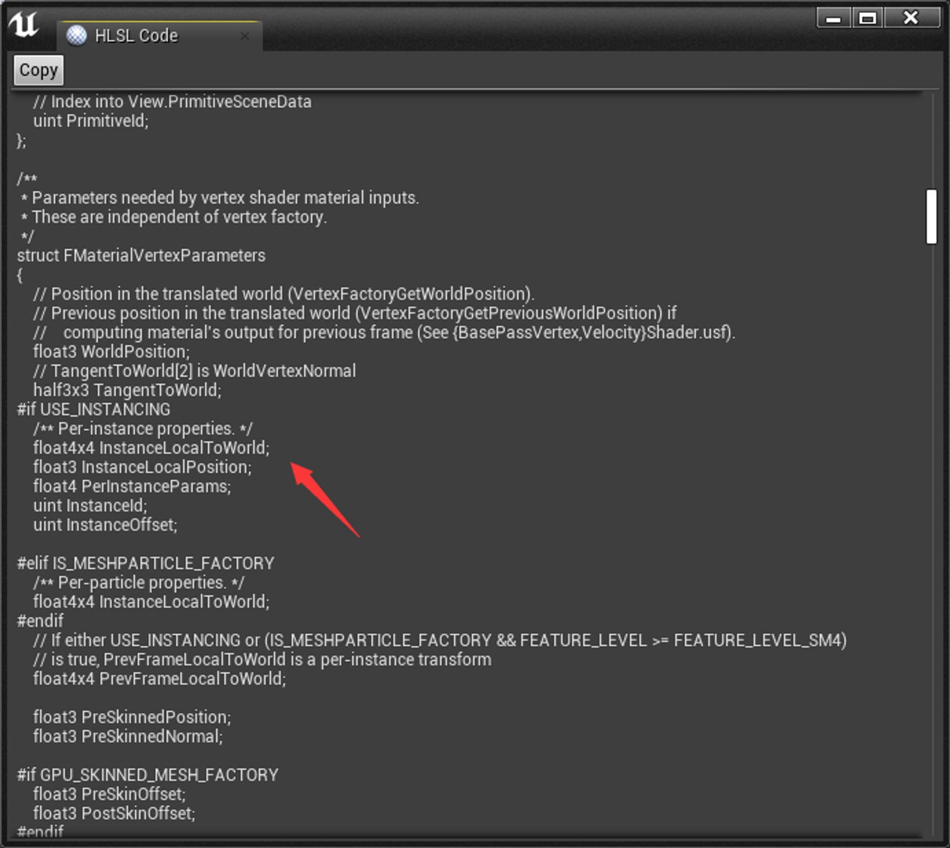Click the #if USE_INSTANCING directive line
The width and height of the screenshot is (950, 848).
pyautogui.click(x=94, y=409)
